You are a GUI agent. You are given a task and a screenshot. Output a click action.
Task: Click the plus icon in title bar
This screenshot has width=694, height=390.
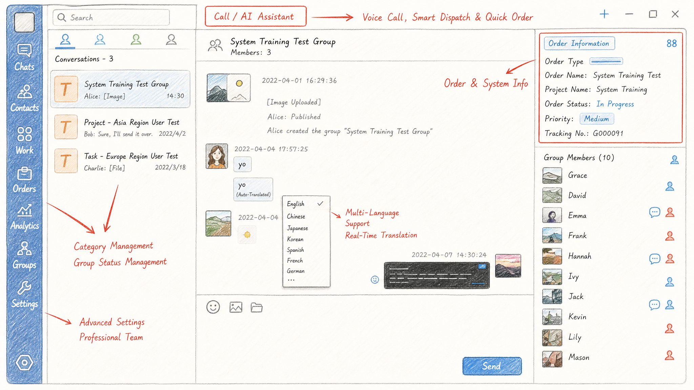[604, 14]
